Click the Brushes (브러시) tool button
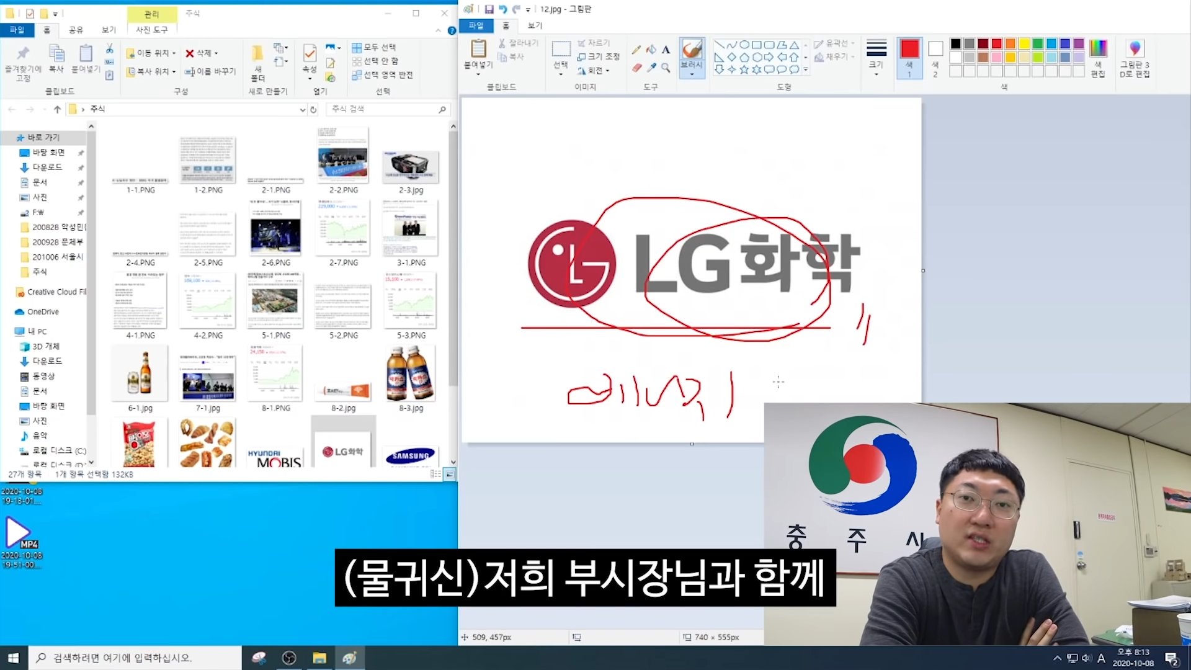This screenshot has width=1191, height=670. point(692,57)
